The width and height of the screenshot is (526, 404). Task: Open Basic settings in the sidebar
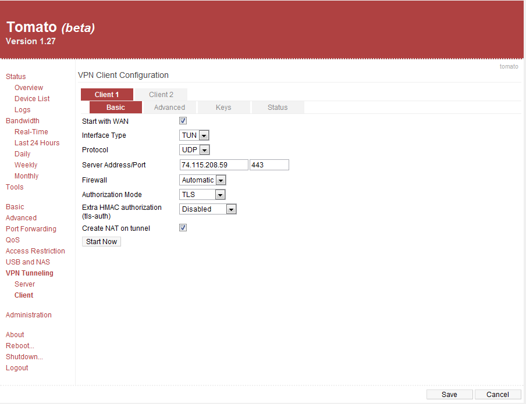(x=15, y=207)
